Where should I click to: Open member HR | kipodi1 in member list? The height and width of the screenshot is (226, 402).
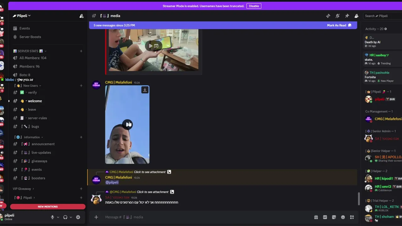point(383,178)
